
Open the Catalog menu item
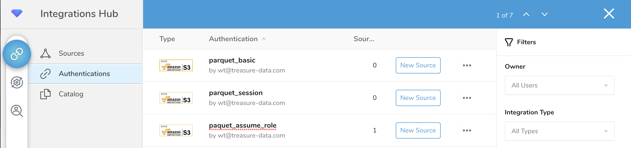pyautogui.click(x=71, y=94)
